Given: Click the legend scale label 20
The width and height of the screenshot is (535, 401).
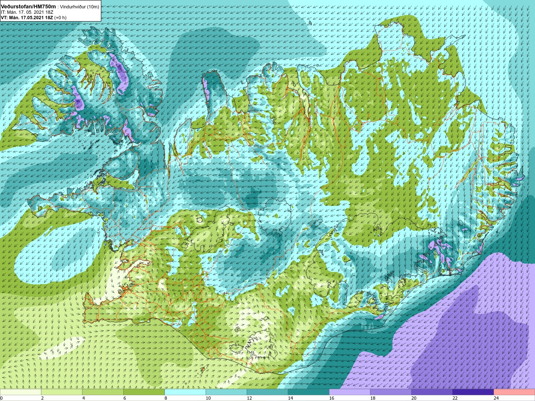Looking at the screenshot, I should coord(413,398).
